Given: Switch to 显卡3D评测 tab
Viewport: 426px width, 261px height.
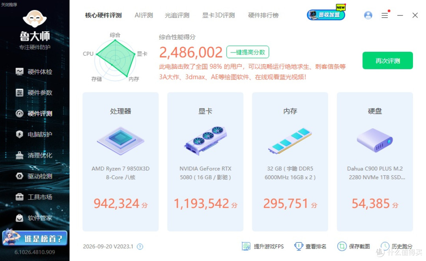Looking at the screenshot, I should [219, 15].
